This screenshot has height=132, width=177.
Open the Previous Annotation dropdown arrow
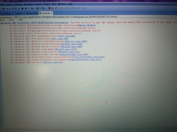(x=70, y=8)
